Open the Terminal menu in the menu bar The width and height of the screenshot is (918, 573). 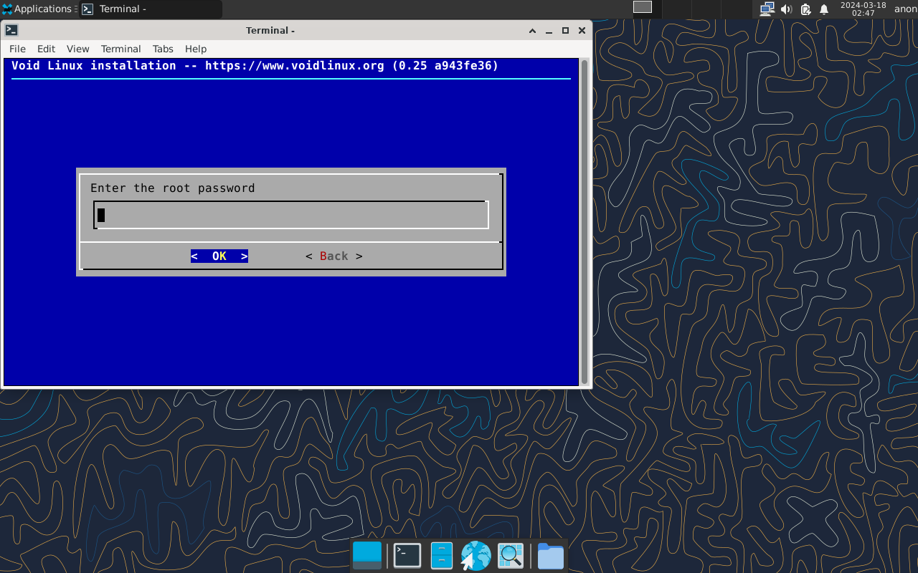120,49
